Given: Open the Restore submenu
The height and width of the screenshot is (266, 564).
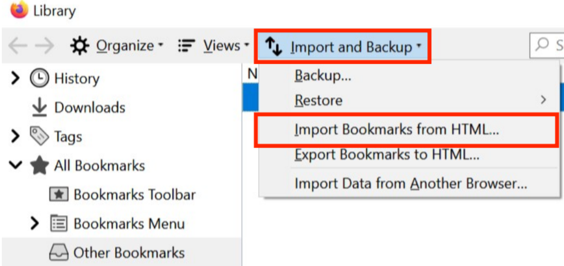Looking at the screenshot, I should [409, 100].
